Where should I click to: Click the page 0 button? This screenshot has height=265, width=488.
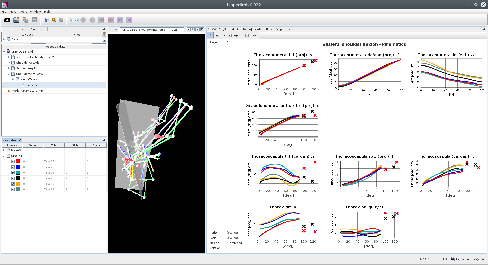(x=210, y=36)
